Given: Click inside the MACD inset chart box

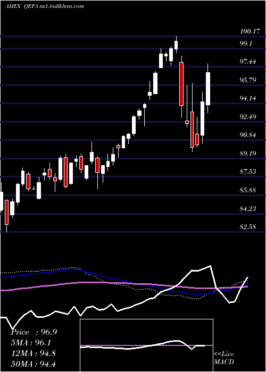Looking at the screenshot, I should (x=146, y=345).
